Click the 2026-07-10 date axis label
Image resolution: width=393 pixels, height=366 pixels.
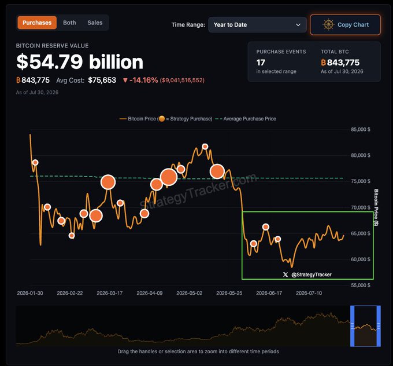(x=309, y=293)
